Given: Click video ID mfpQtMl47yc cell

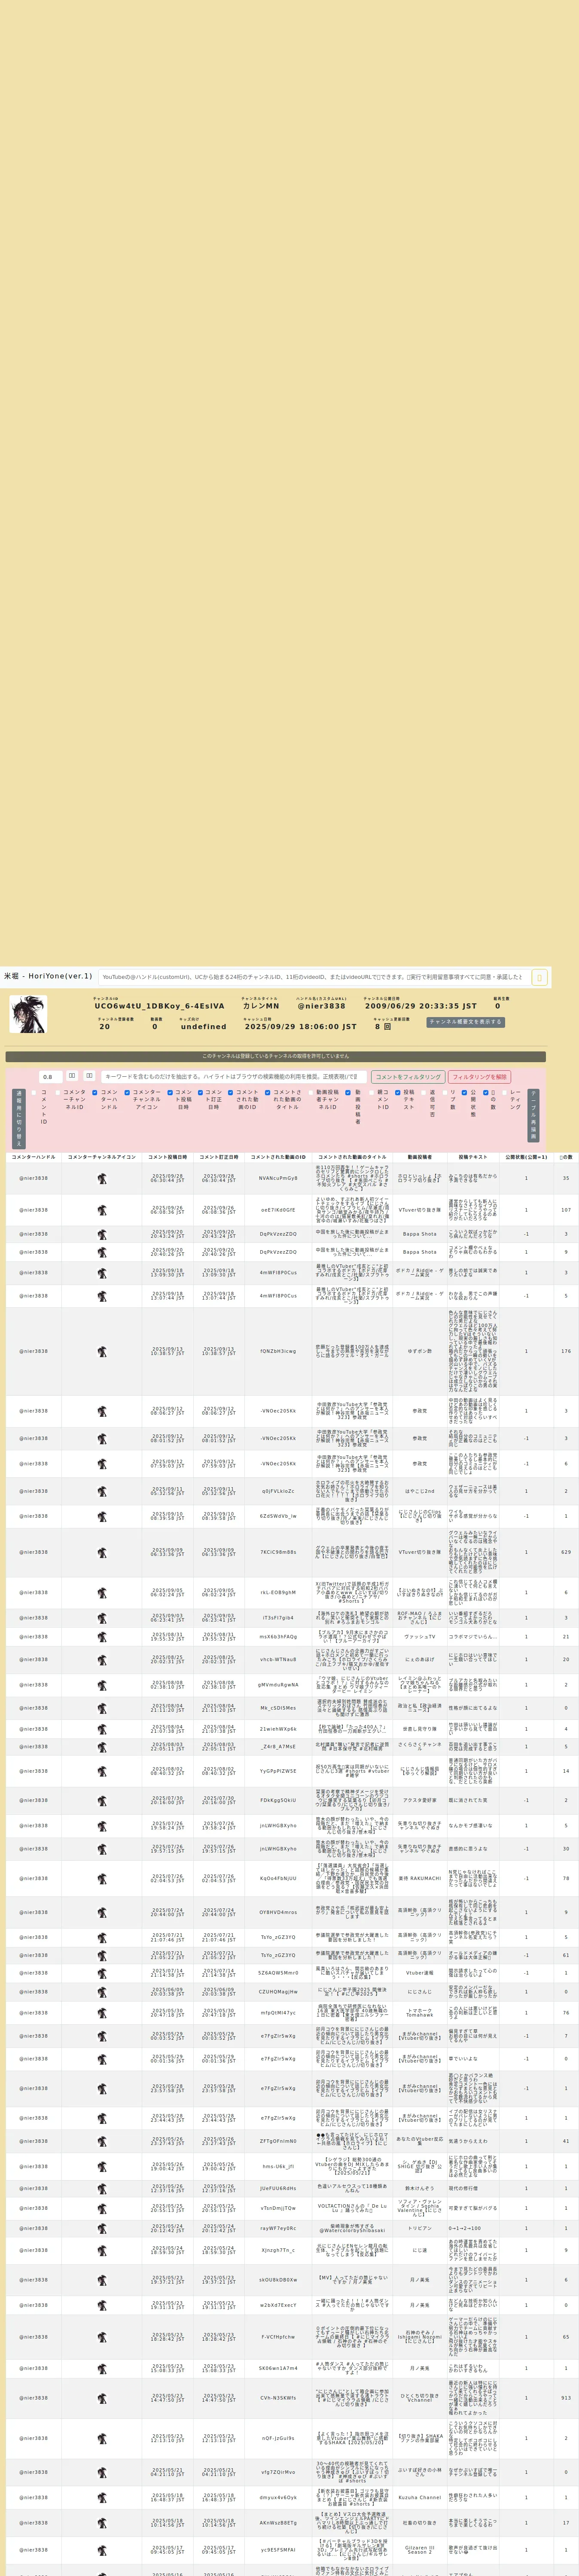Looking at the screenshot, I should (x=278, y=2014).
